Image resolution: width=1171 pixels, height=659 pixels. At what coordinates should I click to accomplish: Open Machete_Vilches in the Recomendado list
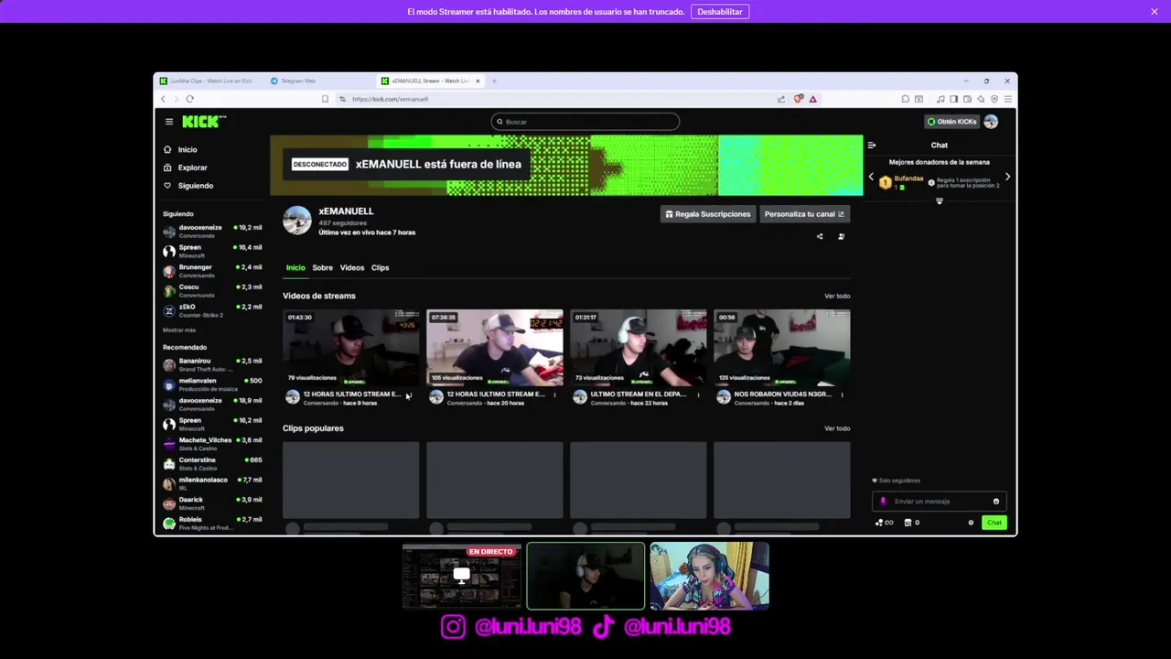[x=212, y=444]
